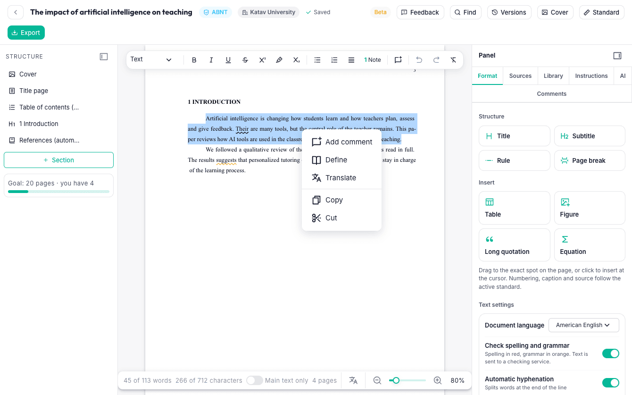This screenshot has height=395, width=632.
Task: Collapse the right Panel
Action: click(x=617, y=56)
